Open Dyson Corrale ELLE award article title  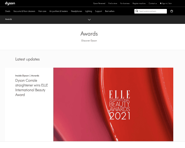click(x=31, y=88)
